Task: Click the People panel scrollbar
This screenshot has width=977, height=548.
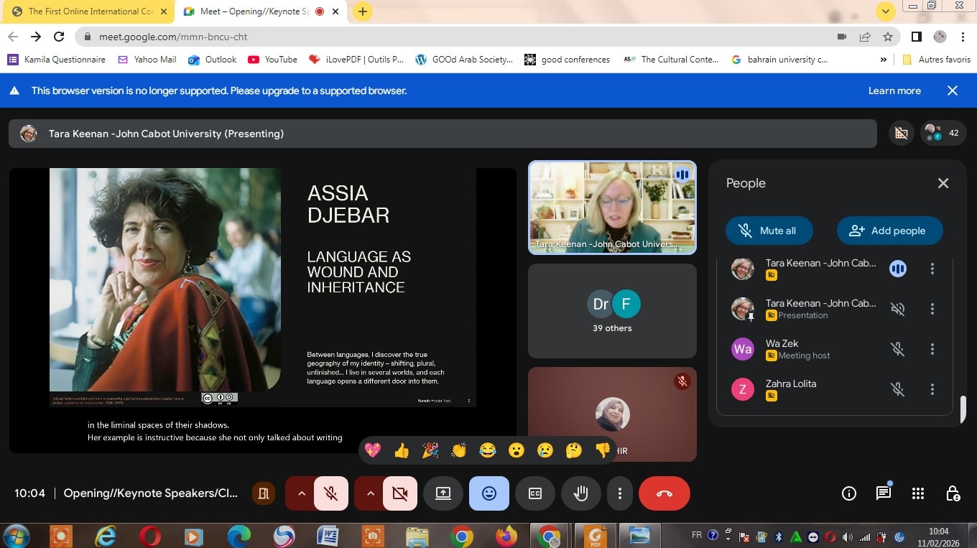Action: coord(963,408)
